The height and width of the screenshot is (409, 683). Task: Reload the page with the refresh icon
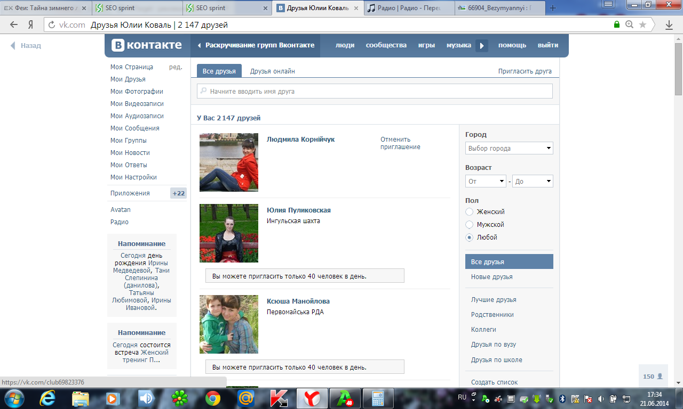point(52,24)
